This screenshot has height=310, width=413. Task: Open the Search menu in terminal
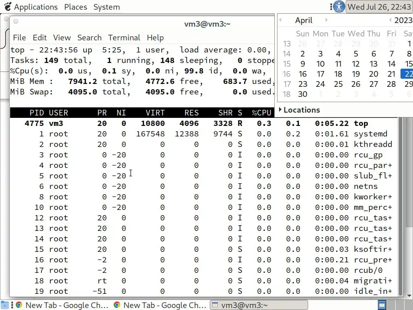pyautogui.click(x=89, y=38)
